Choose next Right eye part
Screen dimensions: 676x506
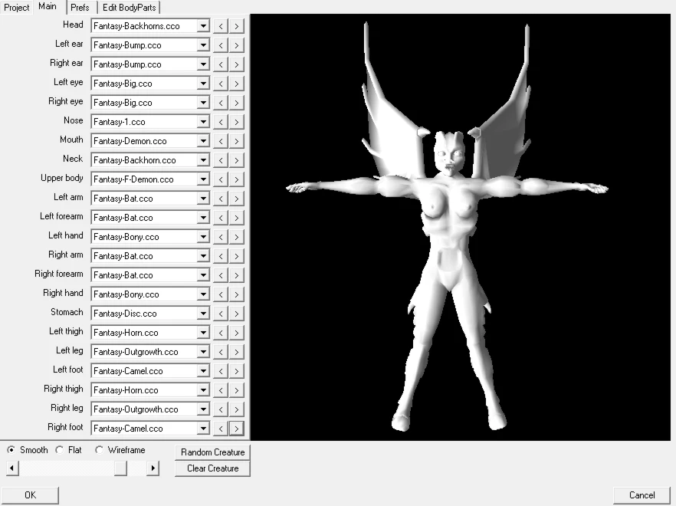click(x=237, y=103)
